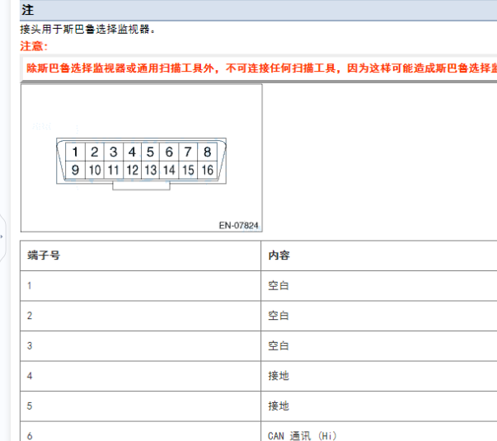This screenshot has width=497, height=441.
Task: Click "CAN 通讯 (Hi)" cell
Action: (379, 431)
